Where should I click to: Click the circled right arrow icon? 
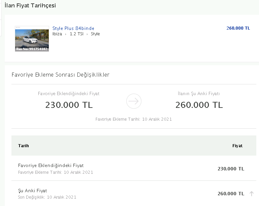[134, 101]
